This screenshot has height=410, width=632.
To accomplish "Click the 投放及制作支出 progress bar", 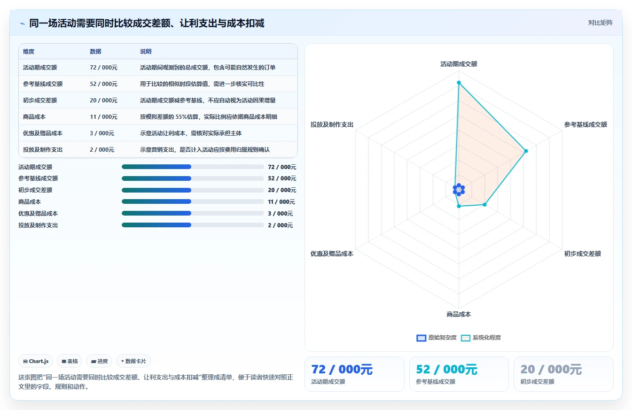I will (193, 225).
